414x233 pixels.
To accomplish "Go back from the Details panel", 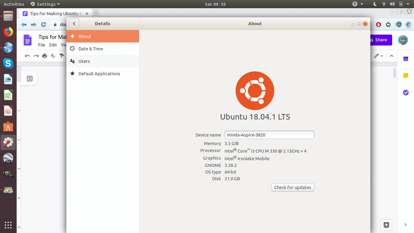I will click(x=74, y=24).
